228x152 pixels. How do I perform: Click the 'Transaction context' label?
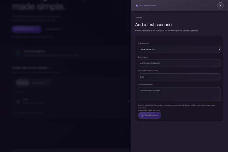(146, 85)
